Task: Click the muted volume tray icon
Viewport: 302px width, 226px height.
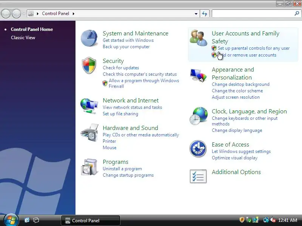Action: tap(273, 220)
